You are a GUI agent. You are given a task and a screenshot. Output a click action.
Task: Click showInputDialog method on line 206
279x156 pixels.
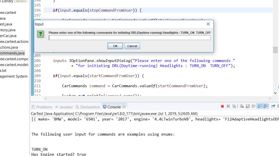pyautogui.click(x=113, y=60)
